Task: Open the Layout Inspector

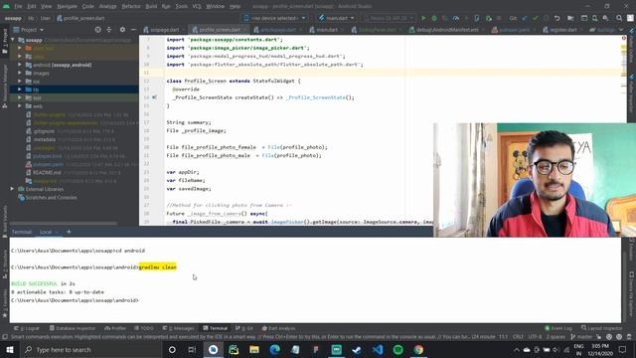Action: coord(602,328)
